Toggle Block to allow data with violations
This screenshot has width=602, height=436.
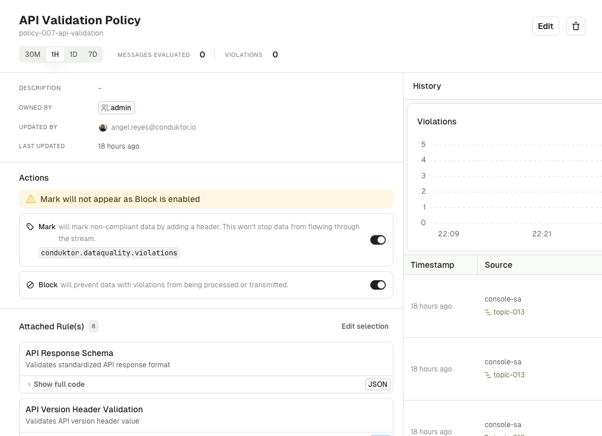[378, 285]
